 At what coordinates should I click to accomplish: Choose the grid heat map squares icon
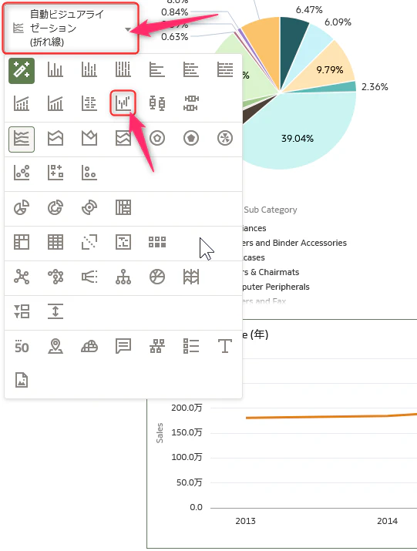(156, 242)
